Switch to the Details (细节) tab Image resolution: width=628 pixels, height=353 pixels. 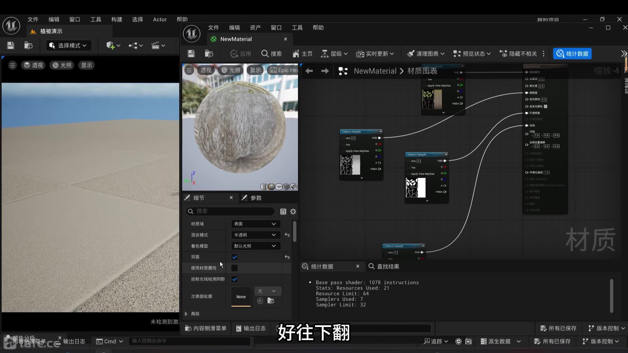pos(199,198)
